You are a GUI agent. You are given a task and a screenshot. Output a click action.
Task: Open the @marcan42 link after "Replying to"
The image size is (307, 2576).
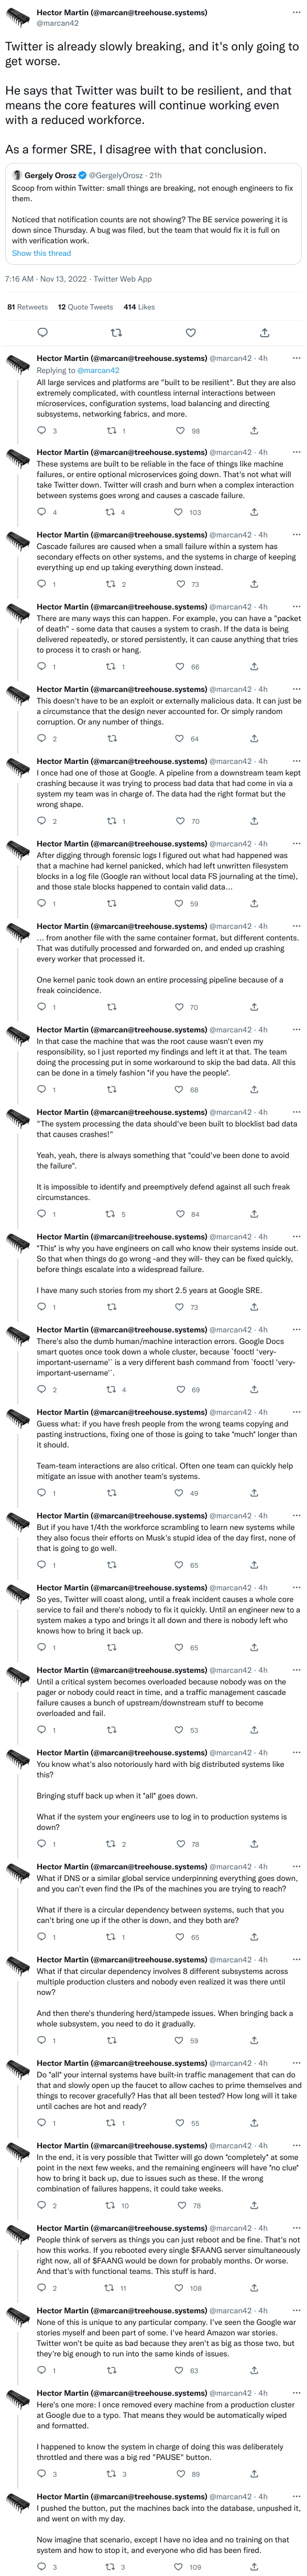[98, 370]
